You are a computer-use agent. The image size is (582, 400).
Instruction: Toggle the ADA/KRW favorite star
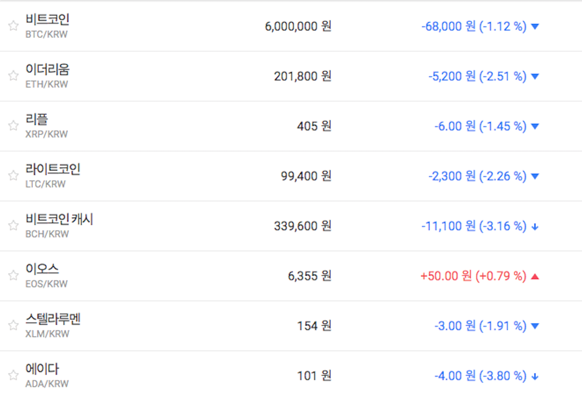[x=13, y=375]
